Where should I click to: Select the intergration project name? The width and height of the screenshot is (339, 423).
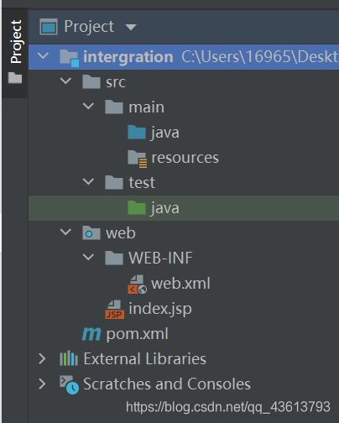(x=128, y=57)
